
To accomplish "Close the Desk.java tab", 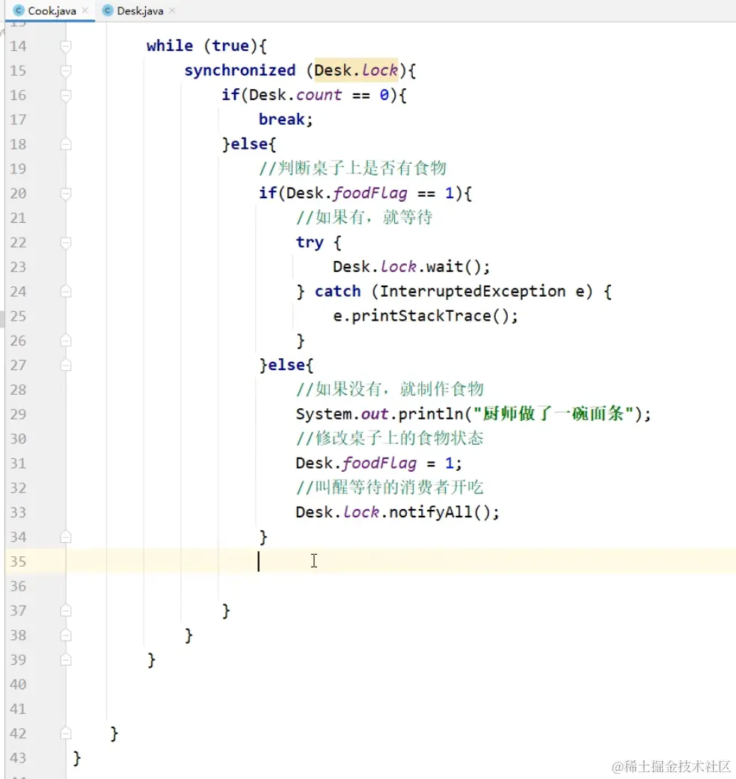I will [172, 10].
